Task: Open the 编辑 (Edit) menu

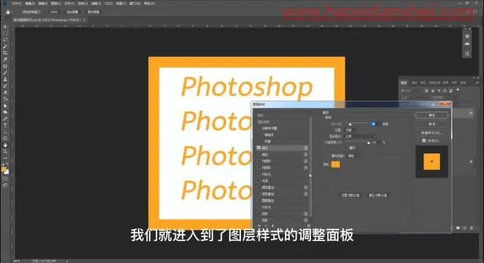Action: tap(30, 3)
